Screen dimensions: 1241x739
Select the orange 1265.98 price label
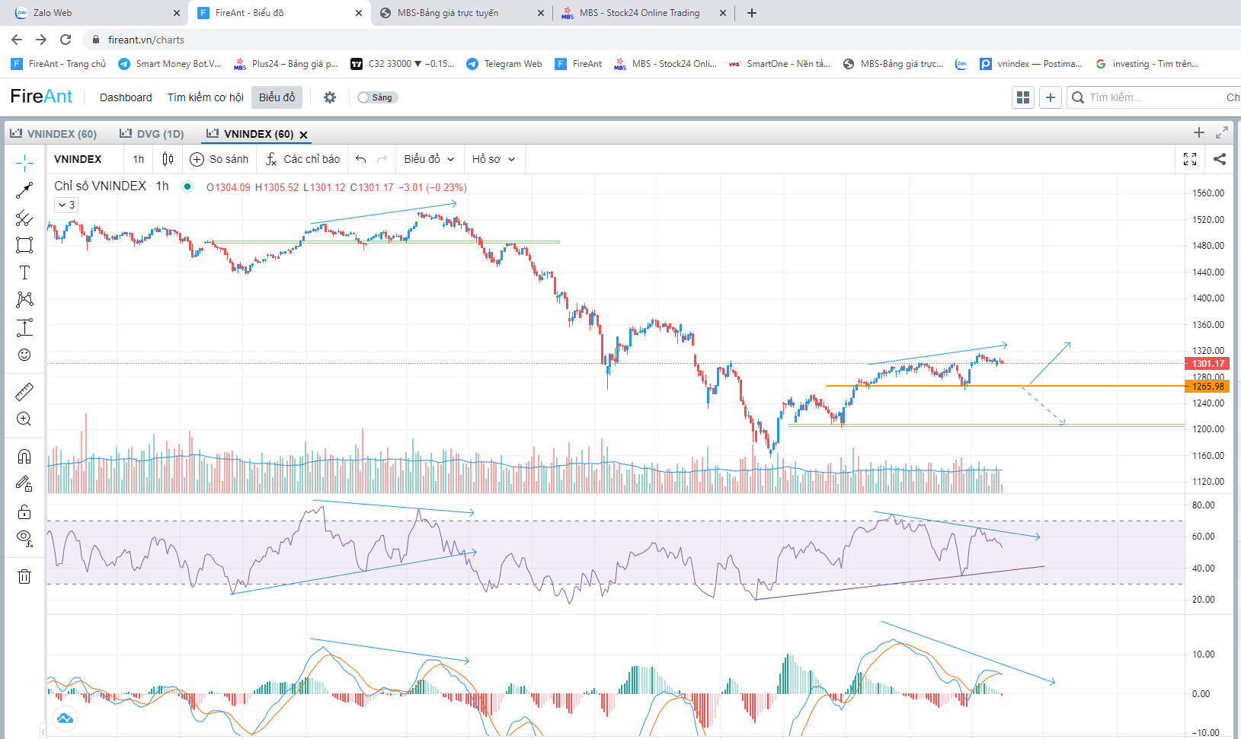[1207, 387]
